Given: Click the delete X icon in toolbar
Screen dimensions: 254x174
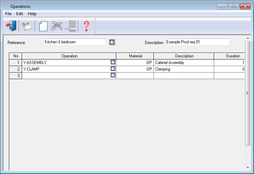Looking at the screenshot, I should (57, 26).
